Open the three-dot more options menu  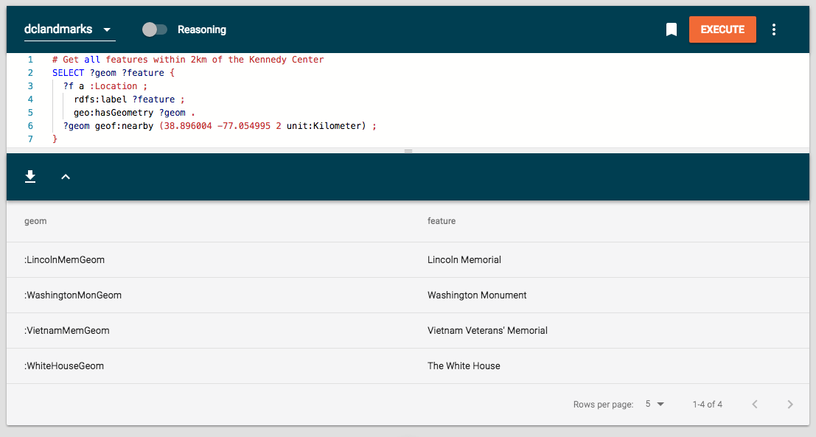[773, 29]
